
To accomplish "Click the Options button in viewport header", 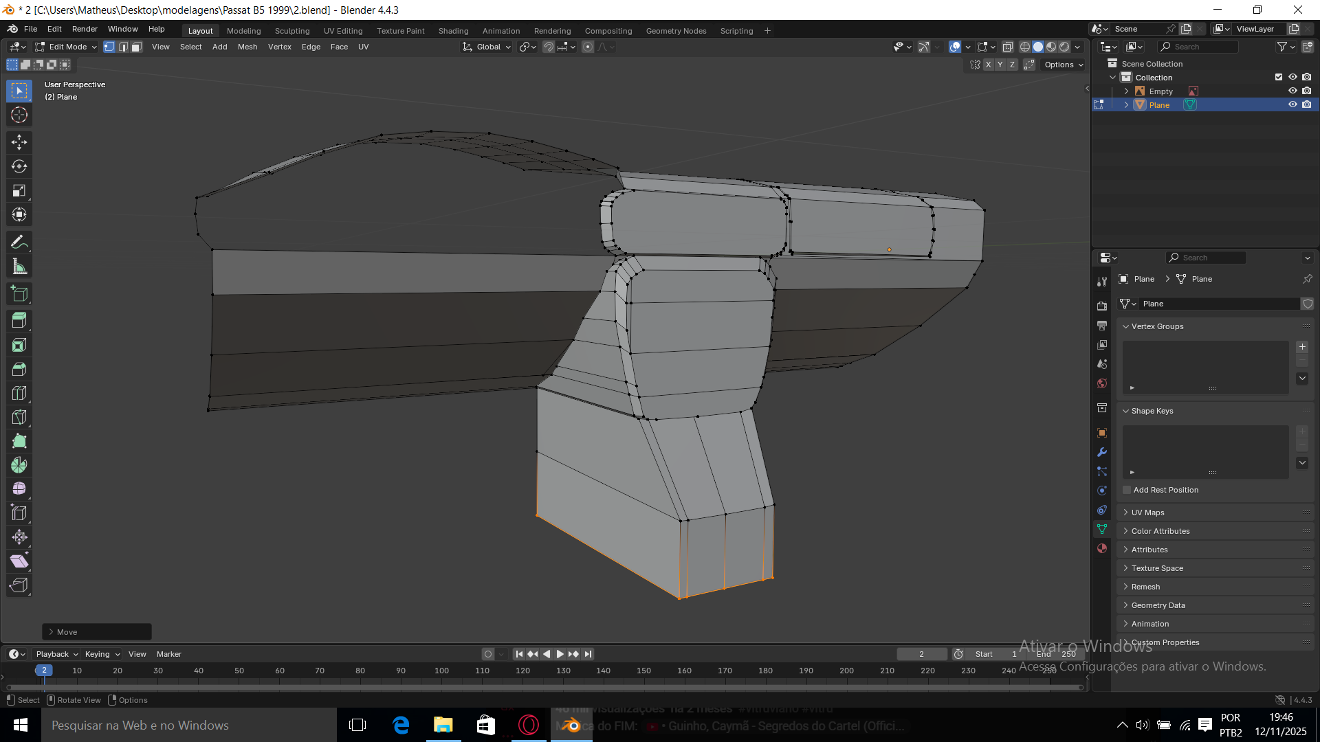I will (1063, 65).
